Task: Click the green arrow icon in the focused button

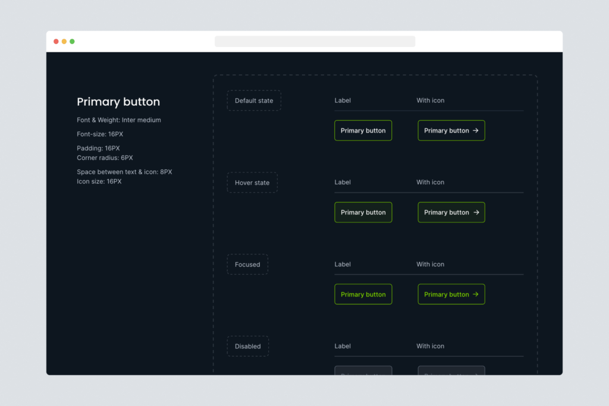Action: point(476,295)
